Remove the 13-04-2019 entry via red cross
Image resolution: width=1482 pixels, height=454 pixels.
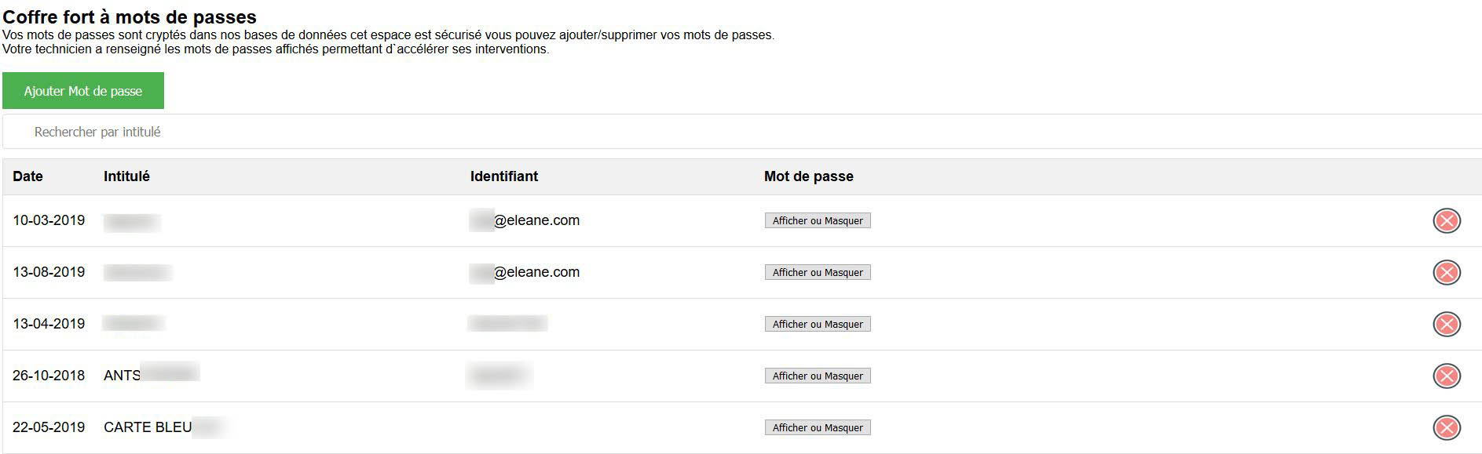pos(1446,325)
